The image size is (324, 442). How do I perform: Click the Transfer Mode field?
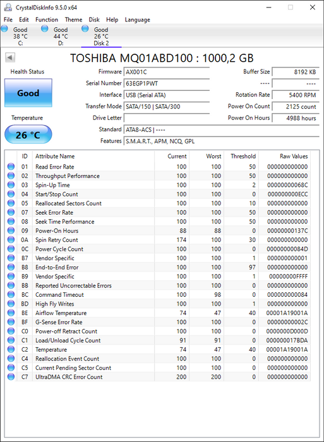166,107
